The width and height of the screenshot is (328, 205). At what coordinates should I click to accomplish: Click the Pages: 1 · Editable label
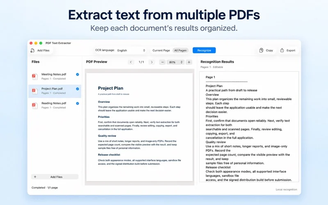[212, 67]
